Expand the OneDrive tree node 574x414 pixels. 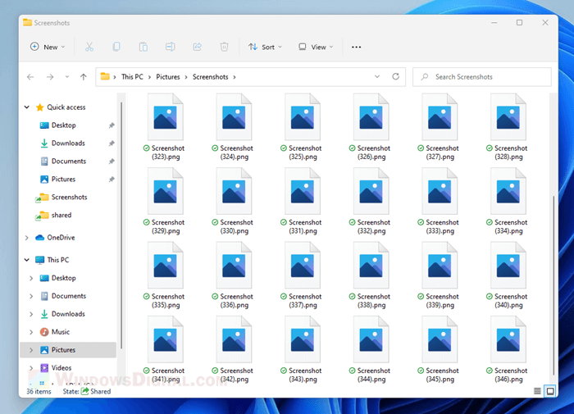27,238
